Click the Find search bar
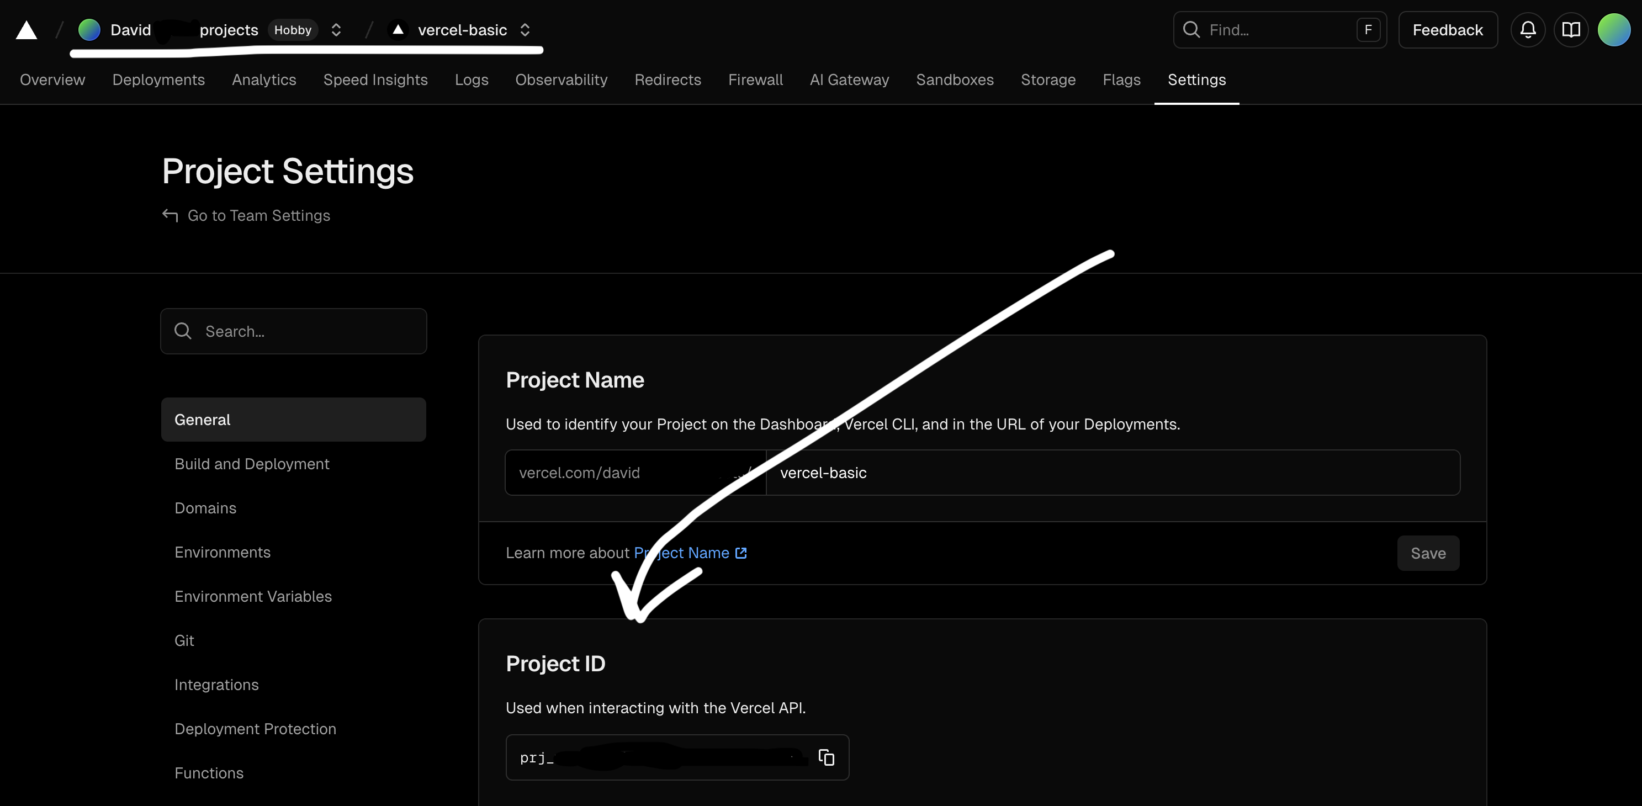The height and width of the screenshot is (806, 1642). pos(1279,29)
